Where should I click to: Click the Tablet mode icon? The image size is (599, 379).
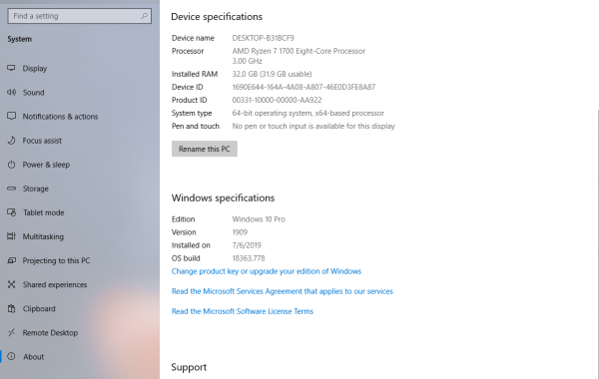click(11, 212)
